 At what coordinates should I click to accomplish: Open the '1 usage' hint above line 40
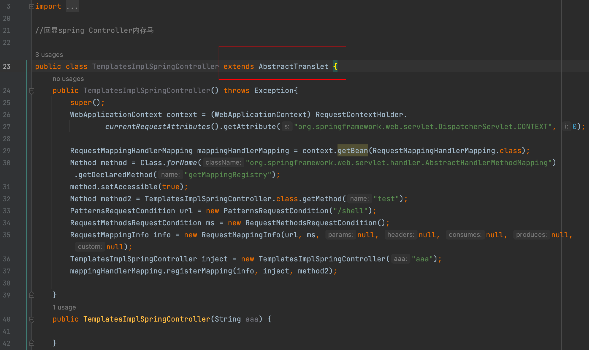click(64, 307)
